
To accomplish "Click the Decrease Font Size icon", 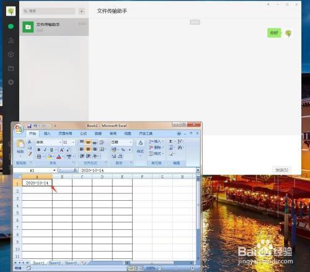I will 68,150.
